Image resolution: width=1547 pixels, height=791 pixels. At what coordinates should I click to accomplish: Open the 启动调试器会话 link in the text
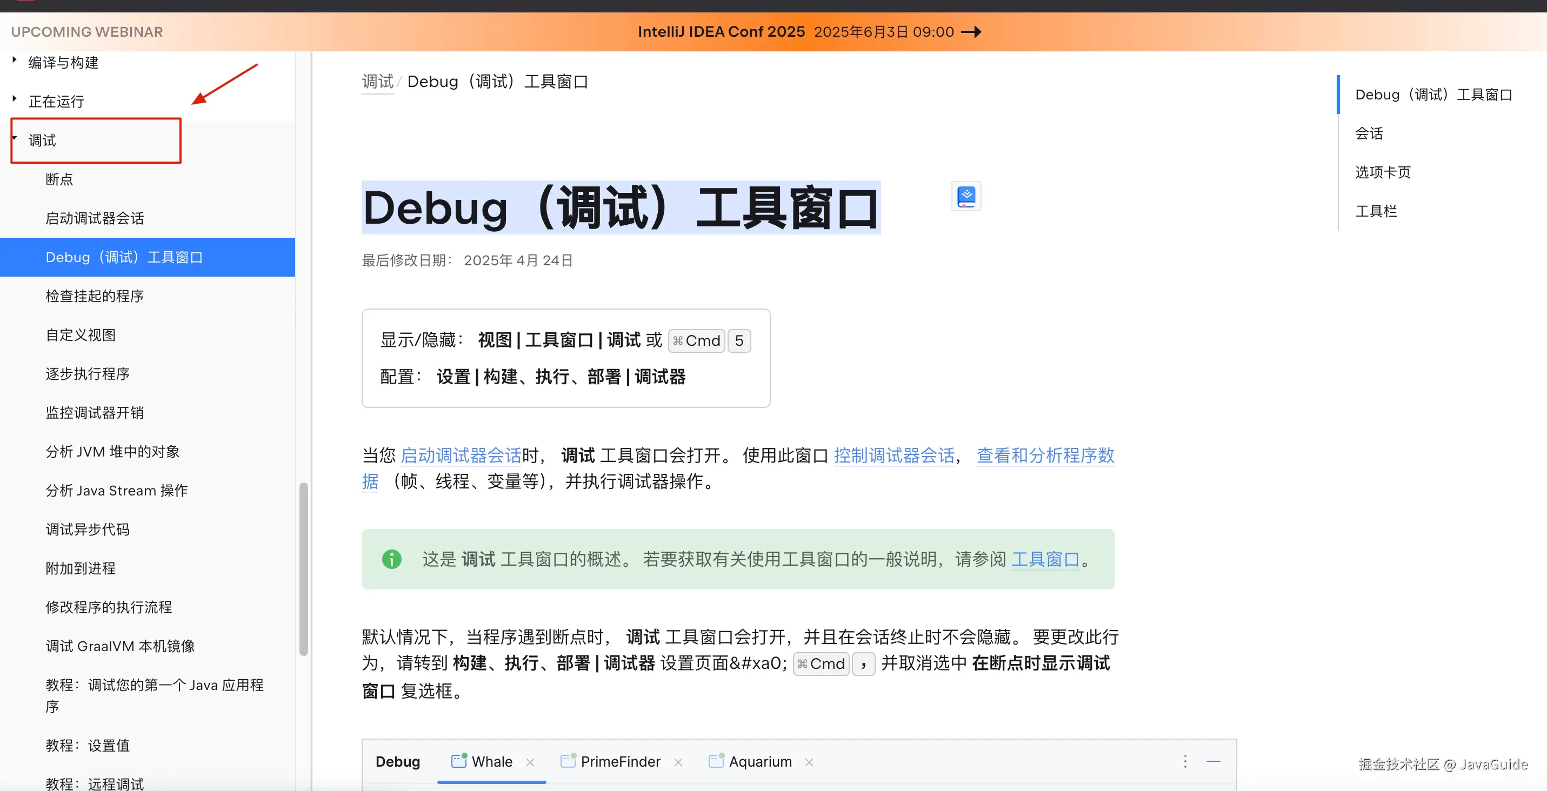click(x=461, y=455)
